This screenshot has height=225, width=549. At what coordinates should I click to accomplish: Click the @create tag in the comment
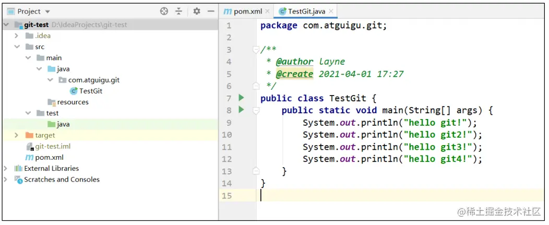tap(294, 74)
